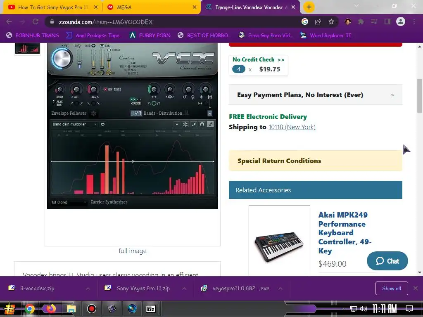Open the film strip video app in taskbar
The height and width of the screenshot is (317, 423).
click(112, 309)
